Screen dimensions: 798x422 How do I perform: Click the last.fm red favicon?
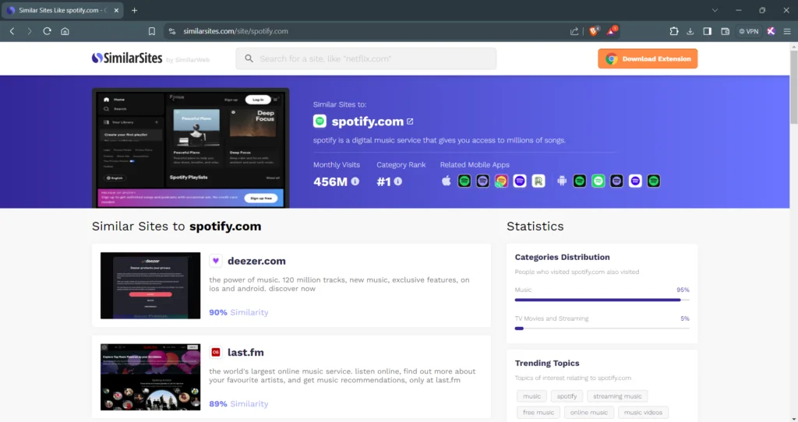click(x=216, y=353)
